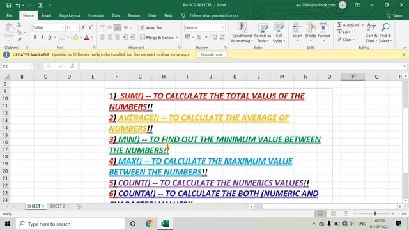
Task: Click the Insert Function fx icon
Action: 72,66
